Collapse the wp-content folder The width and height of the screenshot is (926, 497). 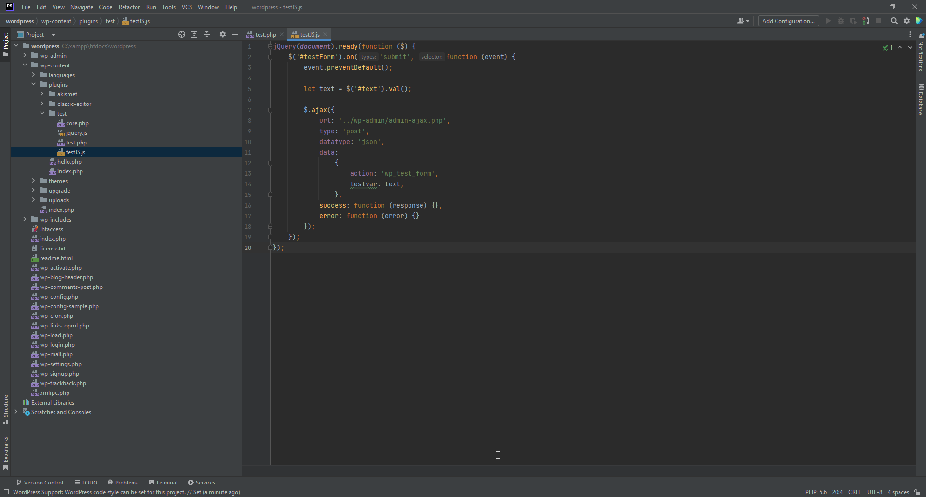[25, 65]
